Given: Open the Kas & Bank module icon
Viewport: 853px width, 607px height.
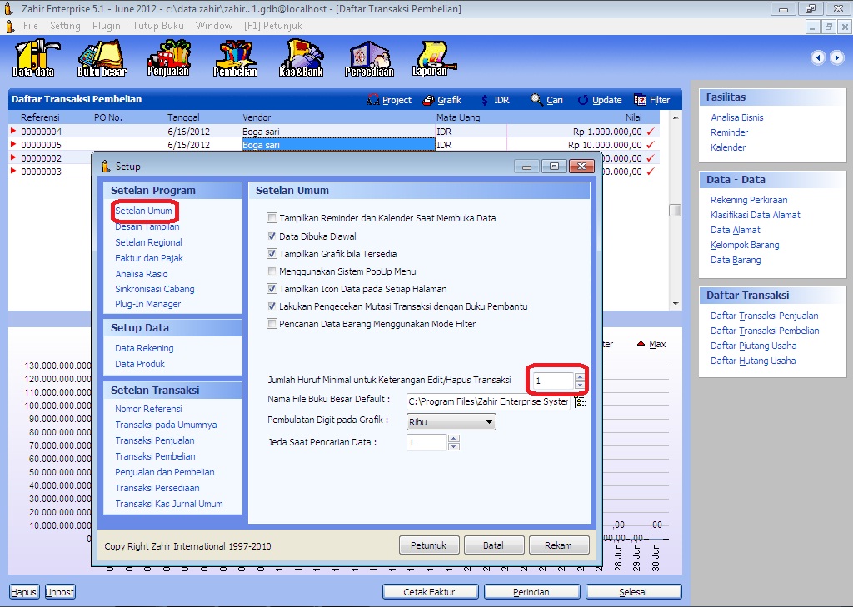Looking at the screenshot, I should coord(301,58).
